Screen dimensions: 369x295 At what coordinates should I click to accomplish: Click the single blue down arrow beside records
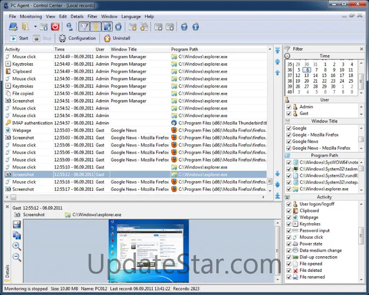[x=278, y=174]
